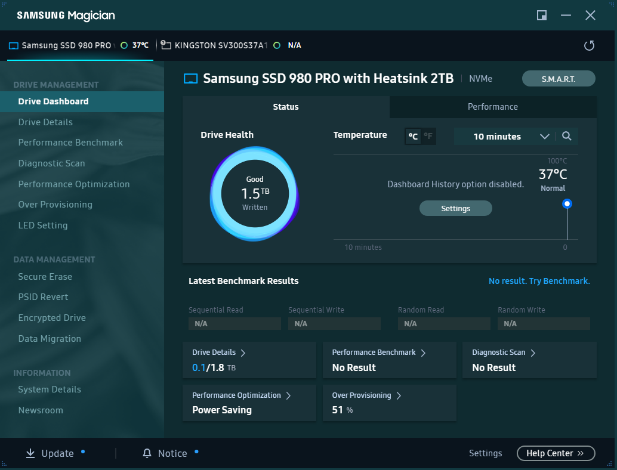The width and height of the screenshot is (617, 470).
Task: Click the Drive Health ring gauge
Action: point(255,193)
